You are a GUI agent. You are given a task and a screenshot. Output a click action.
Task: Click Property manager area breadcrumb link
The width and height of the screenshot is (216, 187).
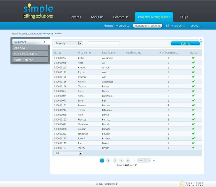(30, 34)
